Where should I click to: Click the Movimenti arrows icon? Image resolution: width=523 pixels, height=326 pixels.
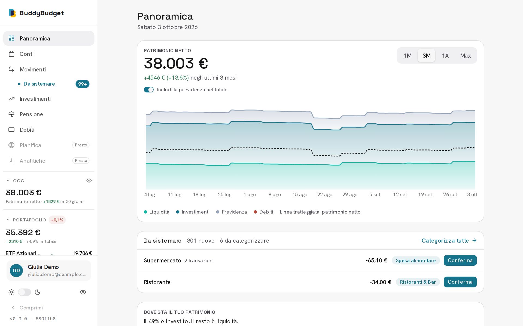[x=11, y=69]
